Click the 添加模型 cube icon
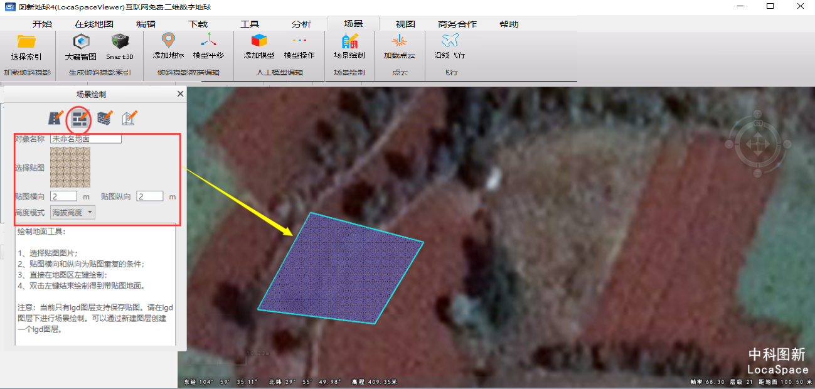This screenshot has height=389, width=815. 259,43
